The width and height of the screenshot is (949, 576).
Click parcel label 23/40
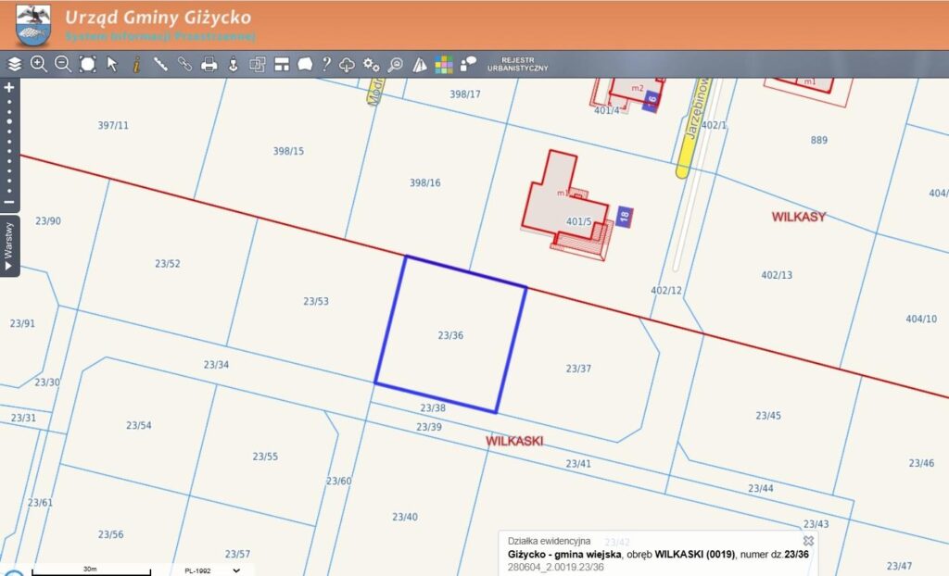[x=405, y=517]
